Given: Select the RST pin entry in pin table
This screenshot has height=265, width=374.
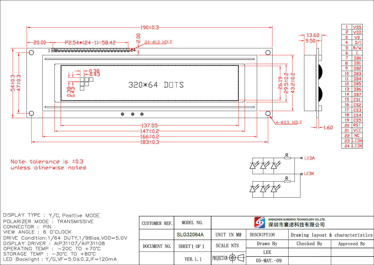Looking at the screenshot, I should 352,125.
